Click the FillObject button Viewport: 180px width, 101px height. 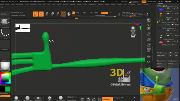(x=72, y=97)
